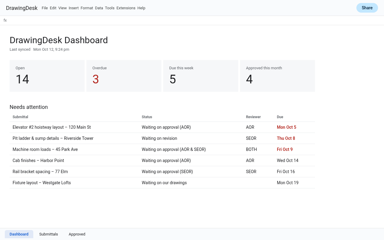Open the File menu
384x240 pixels.
[x=45, y=8]
